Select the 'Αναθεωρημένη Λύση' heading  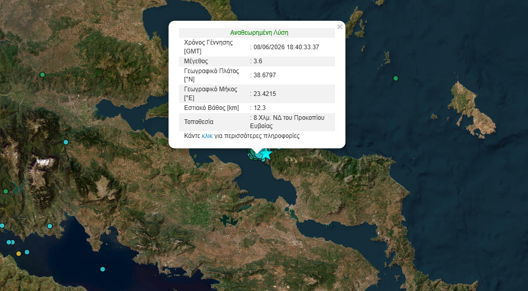click(259, 33)
